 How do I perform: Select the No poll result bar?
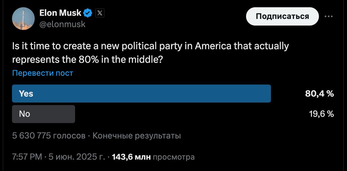[x=44, y=114]
